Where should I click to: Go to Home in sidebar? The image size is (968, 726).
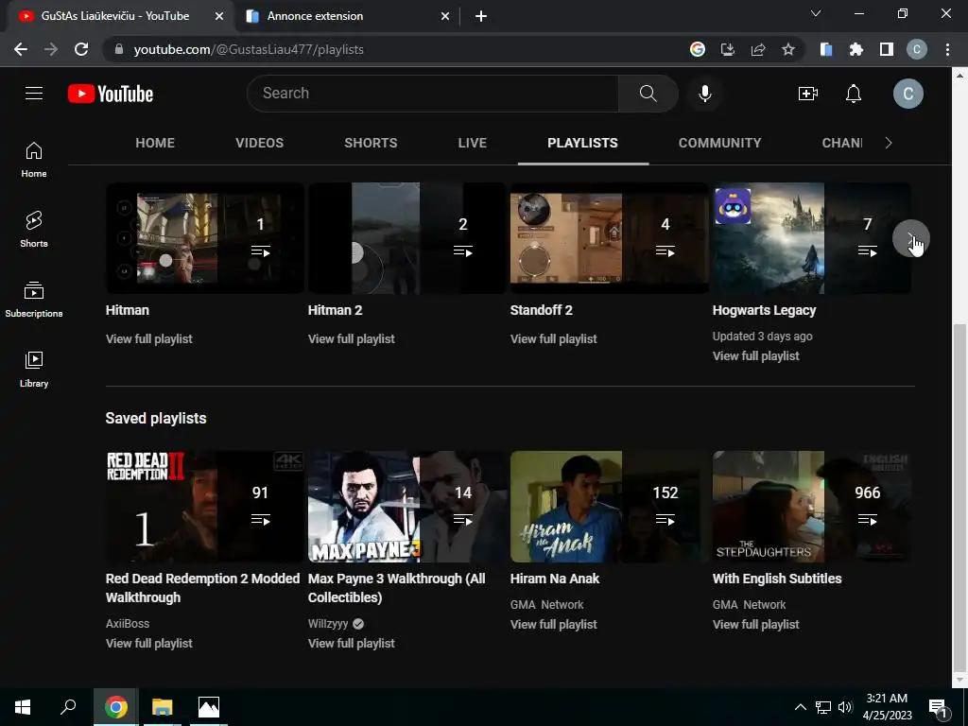[34, 160]
